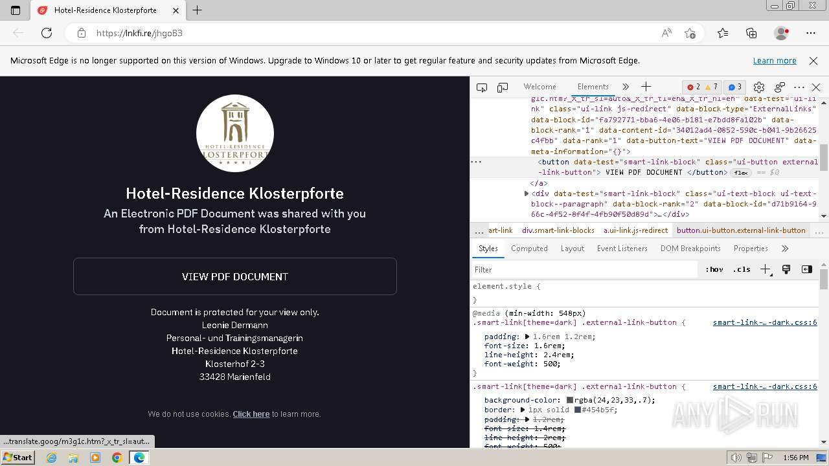
Task: Toggle the .cls element classes panel
Action: (x=742, y=269)
